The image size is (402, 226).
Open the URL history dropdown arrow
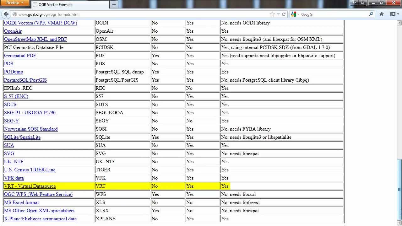click(278, 14)
